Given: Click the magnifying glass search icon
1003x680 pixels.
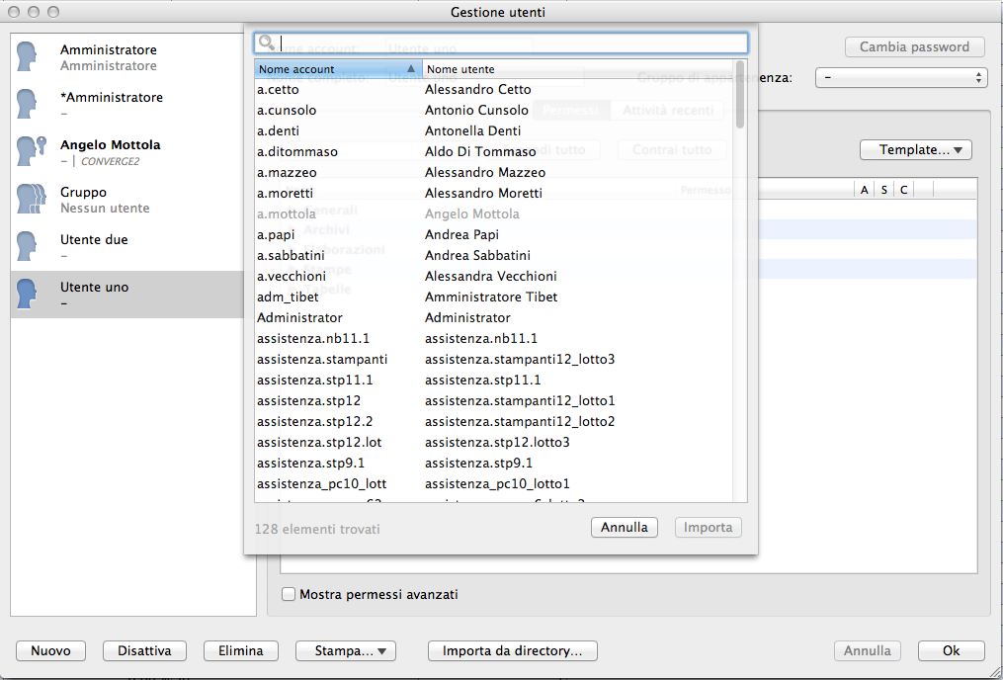Looking at the screenshot, I should click(266, 43).
